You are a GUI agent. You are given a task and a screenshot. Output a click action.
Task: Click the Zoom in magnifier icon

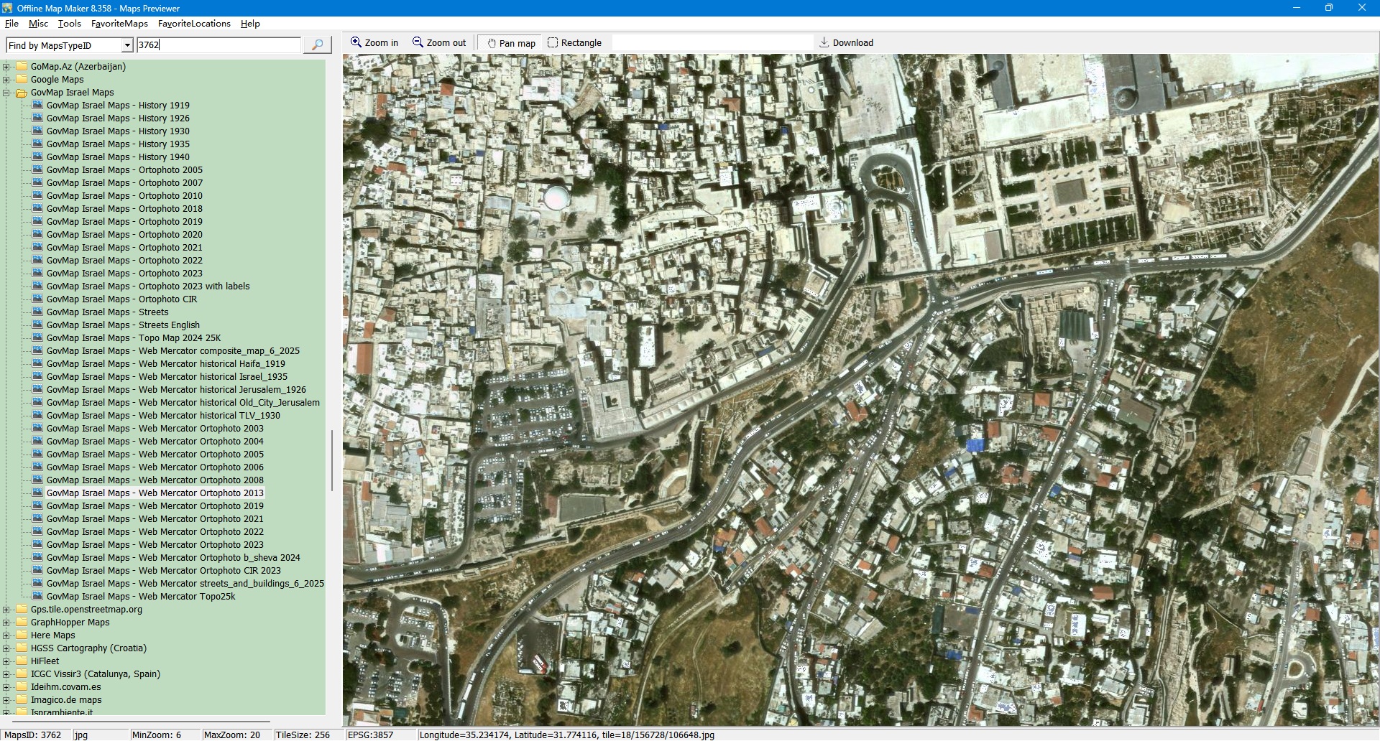click(356, 42)
